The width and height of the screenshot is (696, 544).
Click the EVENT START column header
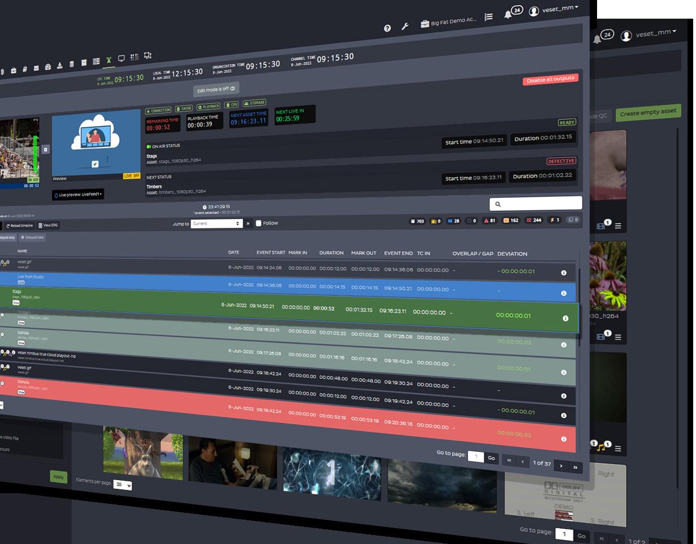pyautogui.click(x=271, y=252)
